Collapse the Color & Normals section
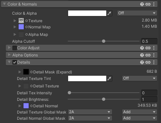Screen dimensions: 161x123 (x=4, y=4)
